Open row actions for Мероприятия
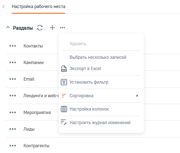This screenshot has height=153, width=180. tap(13, 112)
